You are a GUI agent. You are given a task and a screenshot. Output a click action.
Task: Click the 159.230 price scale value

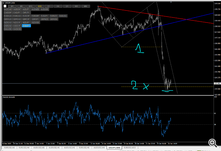point(217,9)
